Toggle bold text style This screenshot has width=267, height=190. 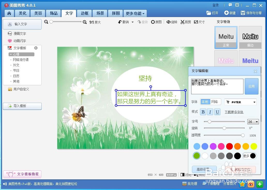tap(203, 112)
